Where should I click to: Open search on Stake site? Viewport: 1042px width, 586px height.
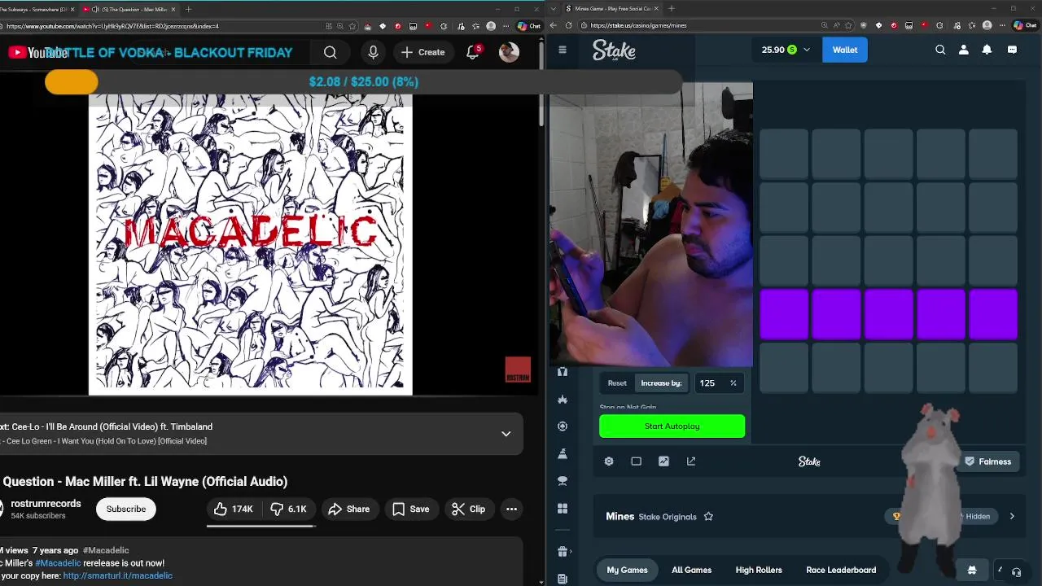940,50
